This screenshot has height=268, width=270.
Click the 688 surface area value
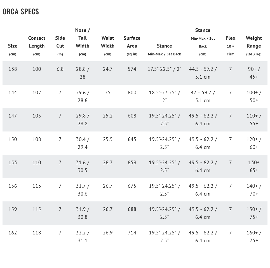[132, 209]
